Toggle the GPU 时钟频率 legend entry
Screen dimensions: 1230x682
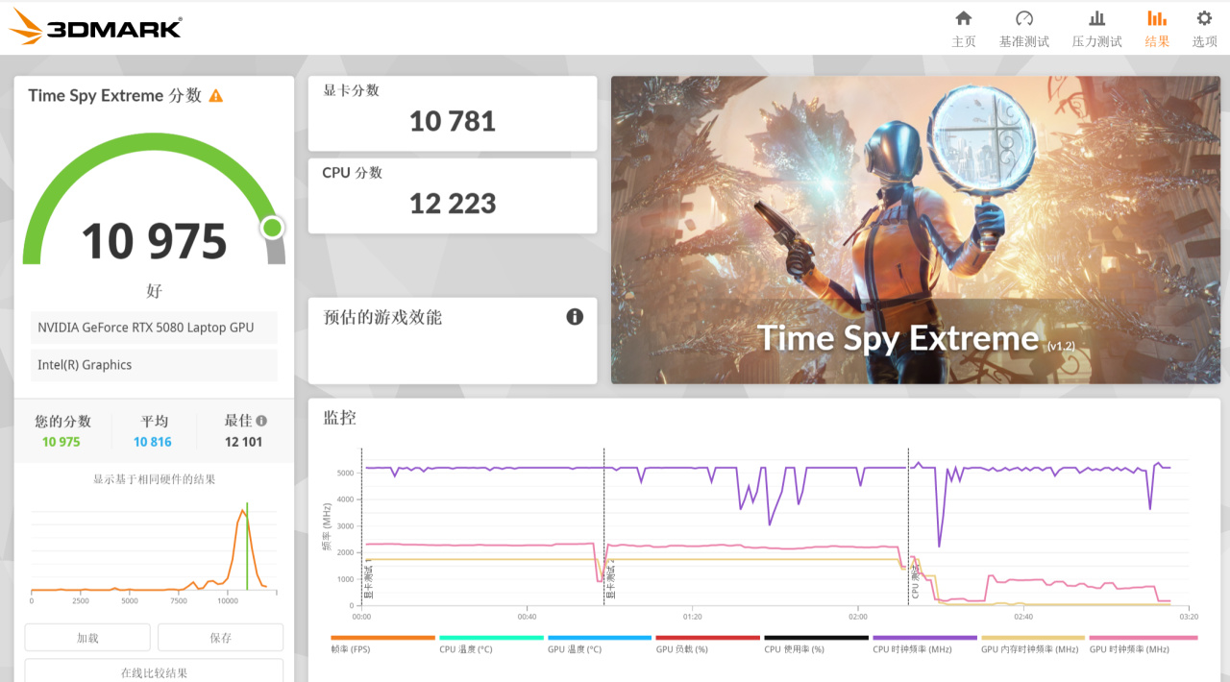pyautogui.click(x=1143, y=645)
